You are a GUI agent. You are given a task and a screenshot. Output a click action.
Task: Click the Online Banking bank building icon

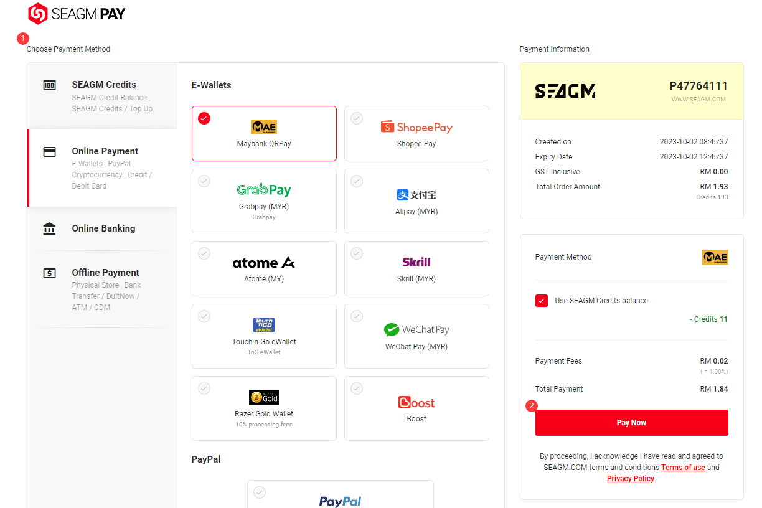point(49,229)
